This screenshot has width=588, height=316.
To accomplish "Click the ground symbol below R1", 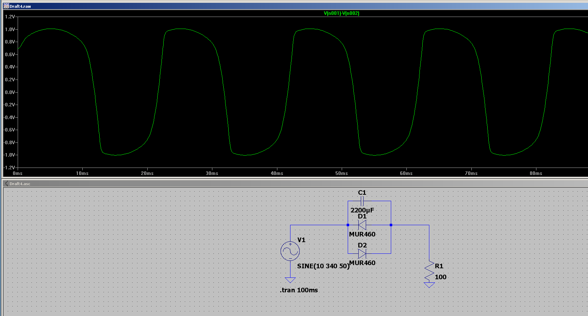I will pos(429,285).
